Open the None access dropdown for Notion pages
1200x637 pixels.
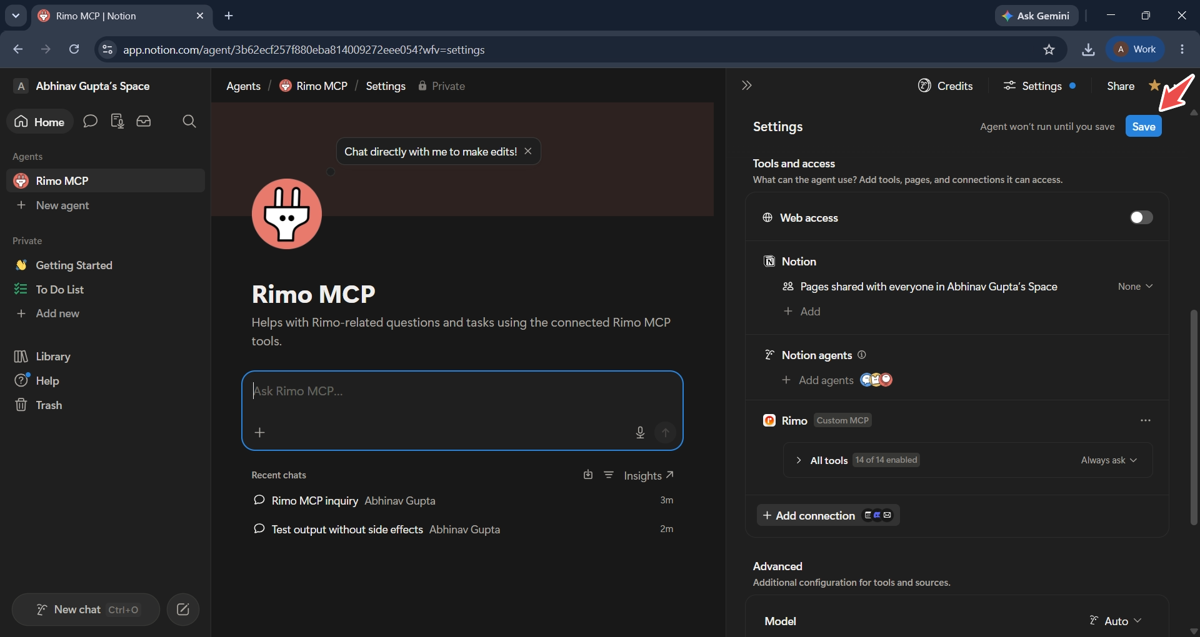point(1135,286)
